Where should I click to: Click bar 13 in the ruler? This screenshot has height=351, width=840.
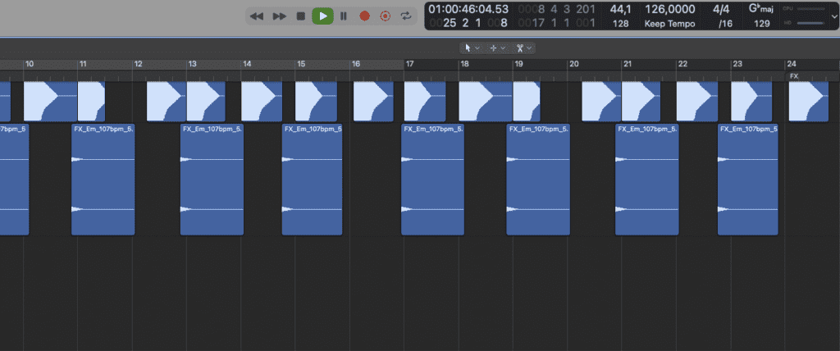192,64
